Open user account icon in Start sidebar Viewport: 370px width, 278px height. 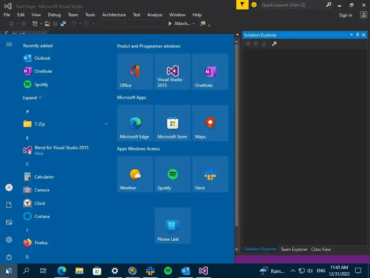point(9,188)
